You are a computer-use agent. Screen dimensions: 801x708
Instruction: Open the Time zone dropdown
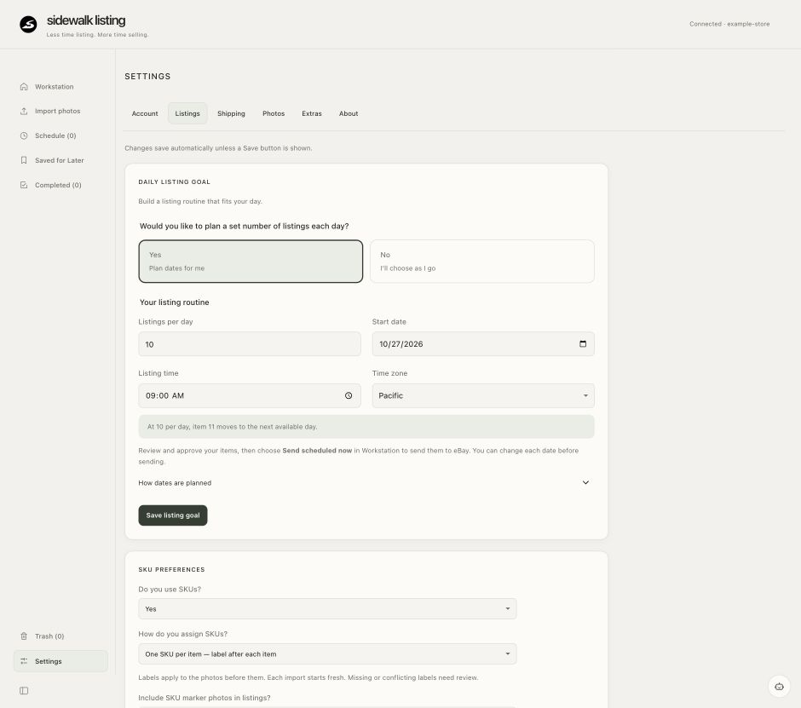coord(483,395)
